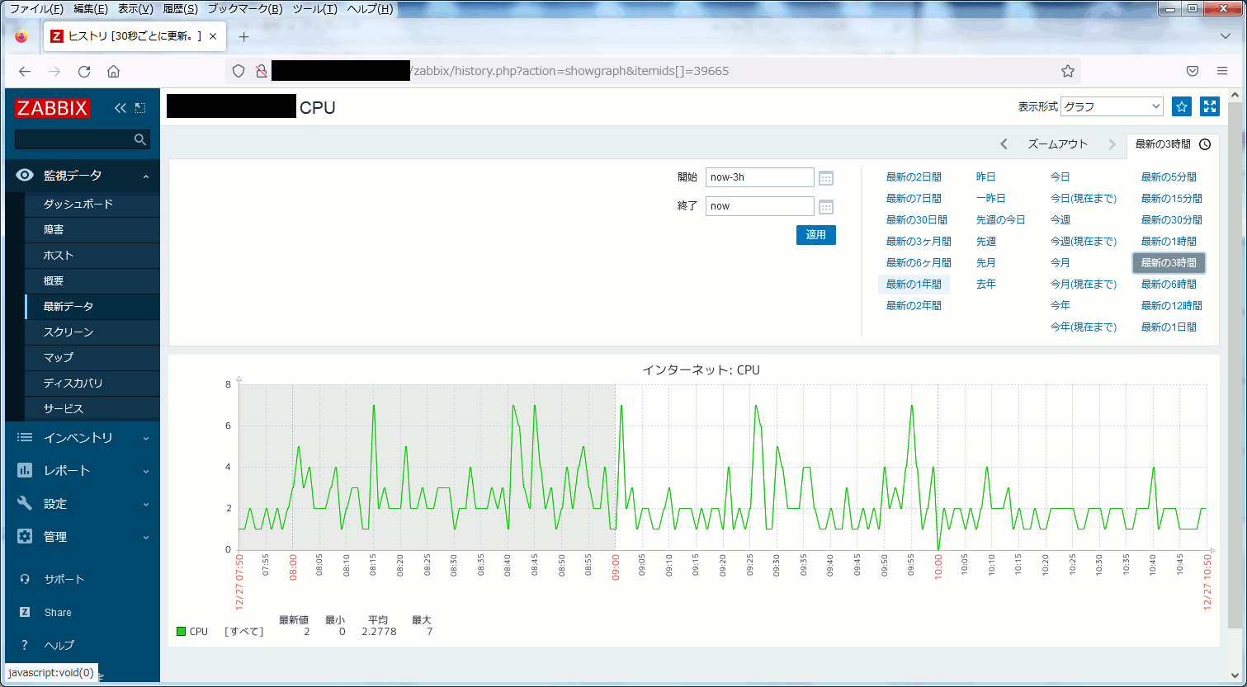Click the sidebar hide toggle icon beside collapse arrows
1247x687 pixels.
pos(140,108)
